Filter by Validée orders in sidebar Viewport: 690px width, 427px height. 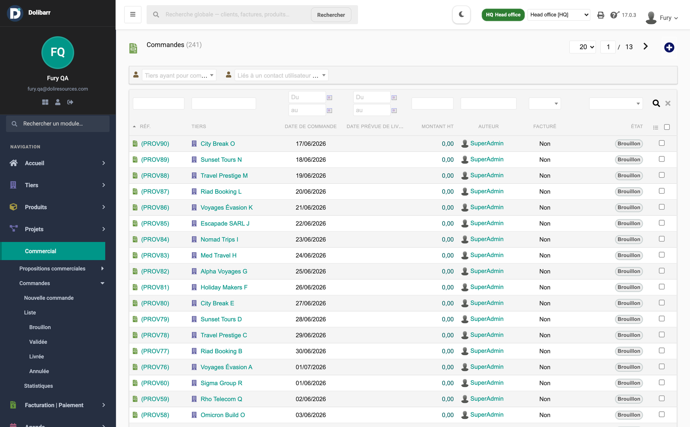tap(38, 342)
